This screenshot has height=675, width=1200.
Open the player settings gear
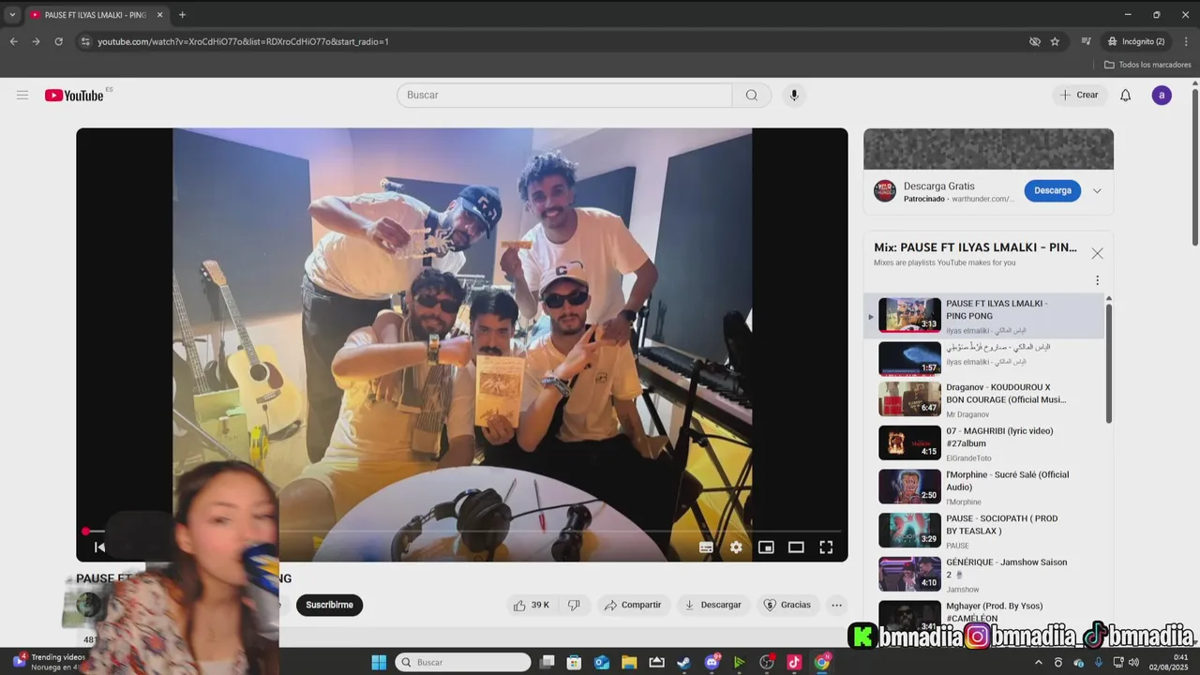pyautogui.click(x=736, y=547)
